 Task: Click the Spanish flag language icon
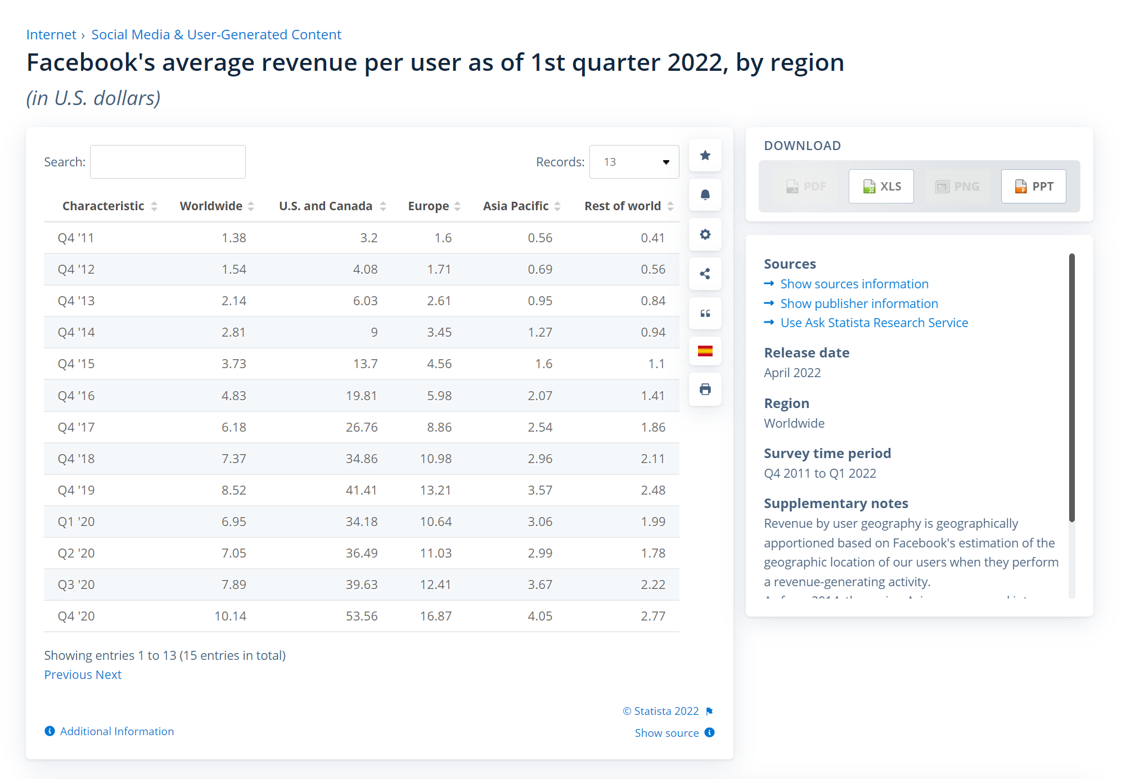(x=705, y=351)
